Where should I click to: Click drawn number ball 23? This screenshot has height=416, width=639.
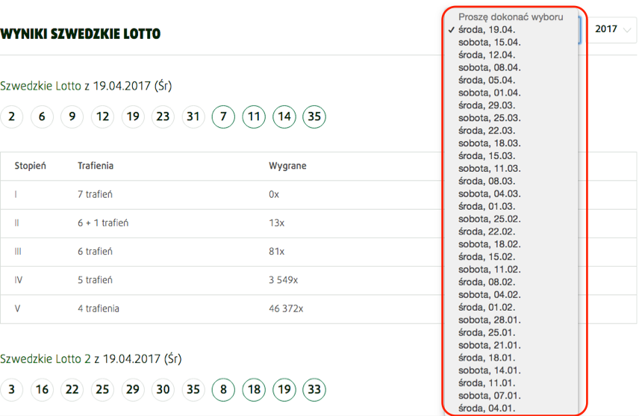point(163,117)
